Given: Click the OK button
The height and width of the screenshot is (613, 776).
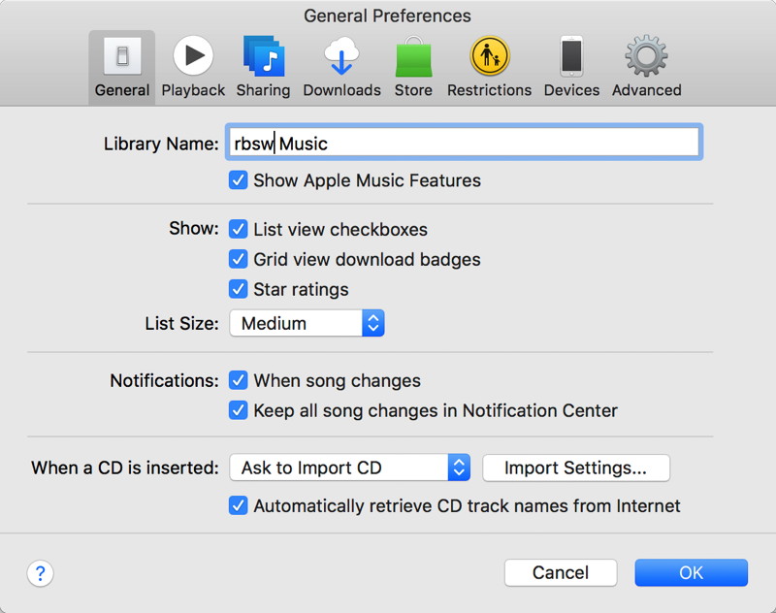Looking at the screenshot, I should [691, 572].
